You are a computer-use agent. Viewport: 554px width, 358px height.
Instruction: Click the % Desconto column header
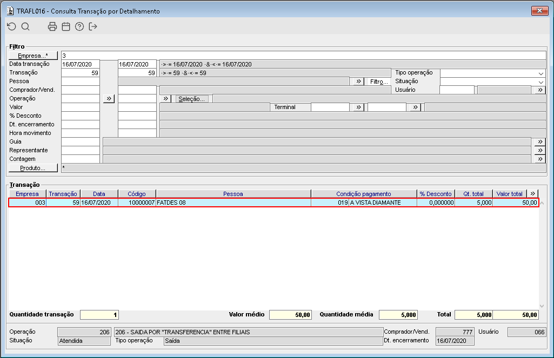436,194
